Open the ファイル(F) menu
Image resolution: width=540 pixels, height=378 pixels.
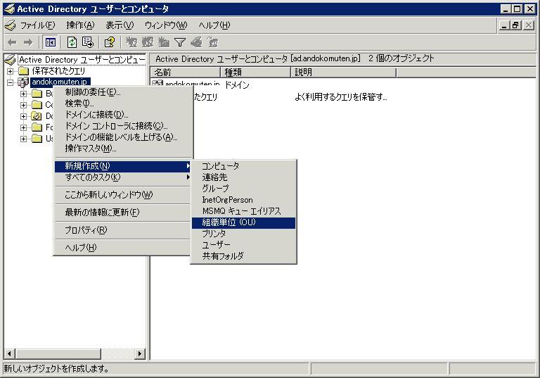tap(37, 25)
